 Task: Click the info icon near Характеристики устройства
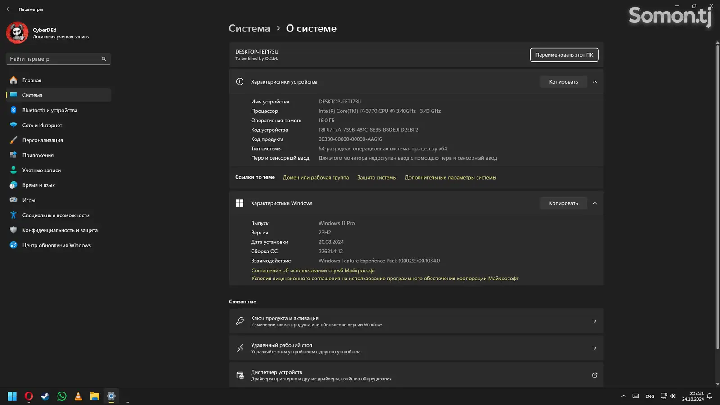(x=240, y=81)
